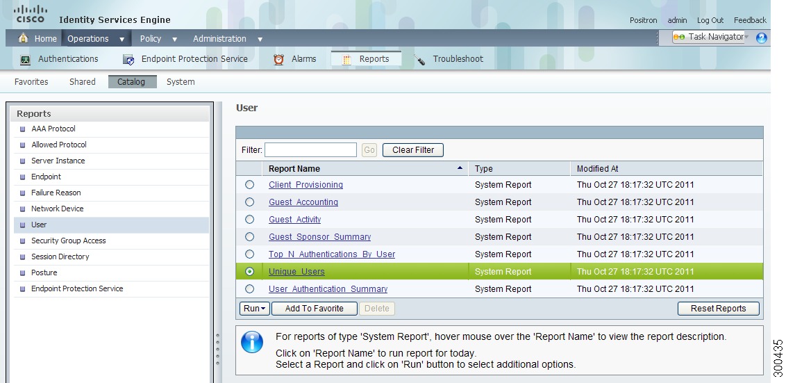Click the Allowed Protocol bullet icon

(22, 145)
